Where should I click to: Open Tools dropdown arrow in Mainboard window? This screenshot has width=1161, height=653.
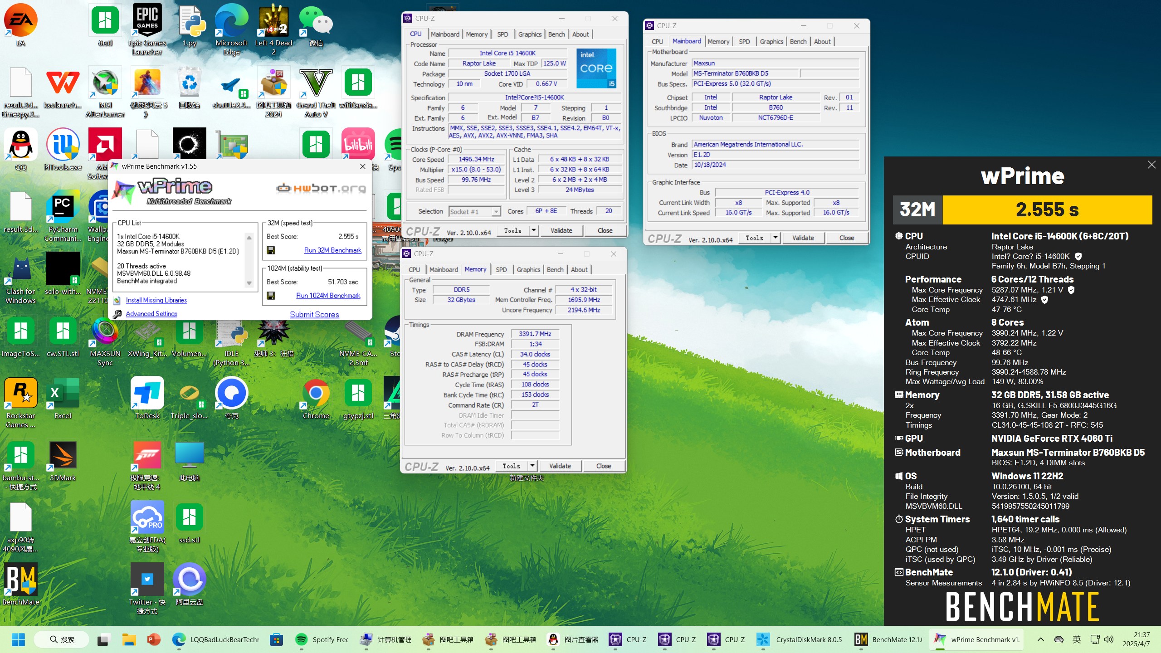[776, 238]
